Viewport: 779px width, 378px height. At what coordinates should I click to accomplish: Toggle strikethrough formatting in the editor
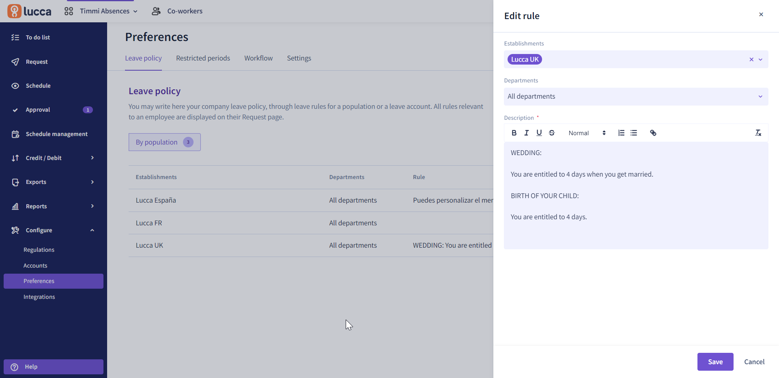point(552,133)
